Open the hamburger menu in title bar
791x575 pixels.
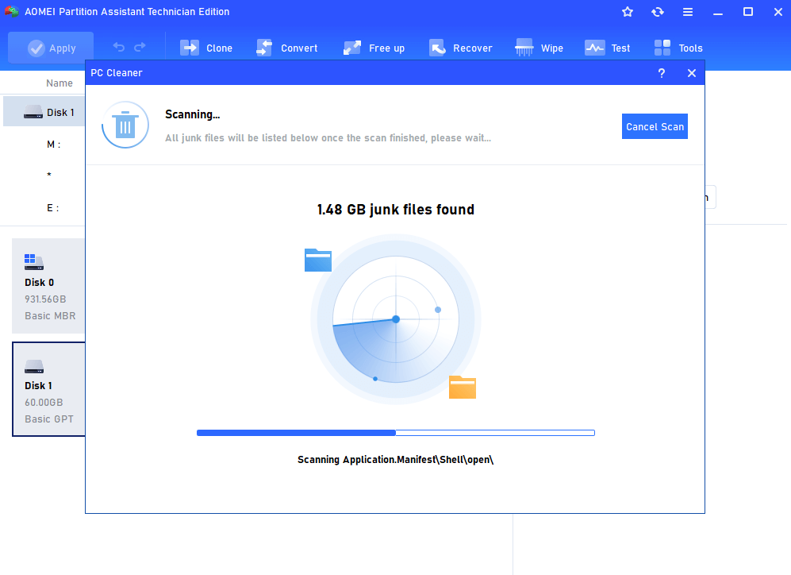(688, 12)
